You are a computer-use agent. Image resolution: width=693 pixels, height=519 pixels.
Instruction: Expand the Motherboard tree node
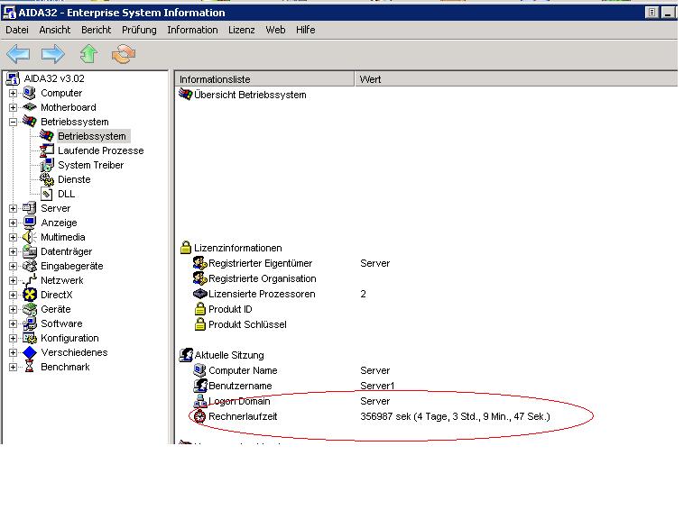coord(13,107)
